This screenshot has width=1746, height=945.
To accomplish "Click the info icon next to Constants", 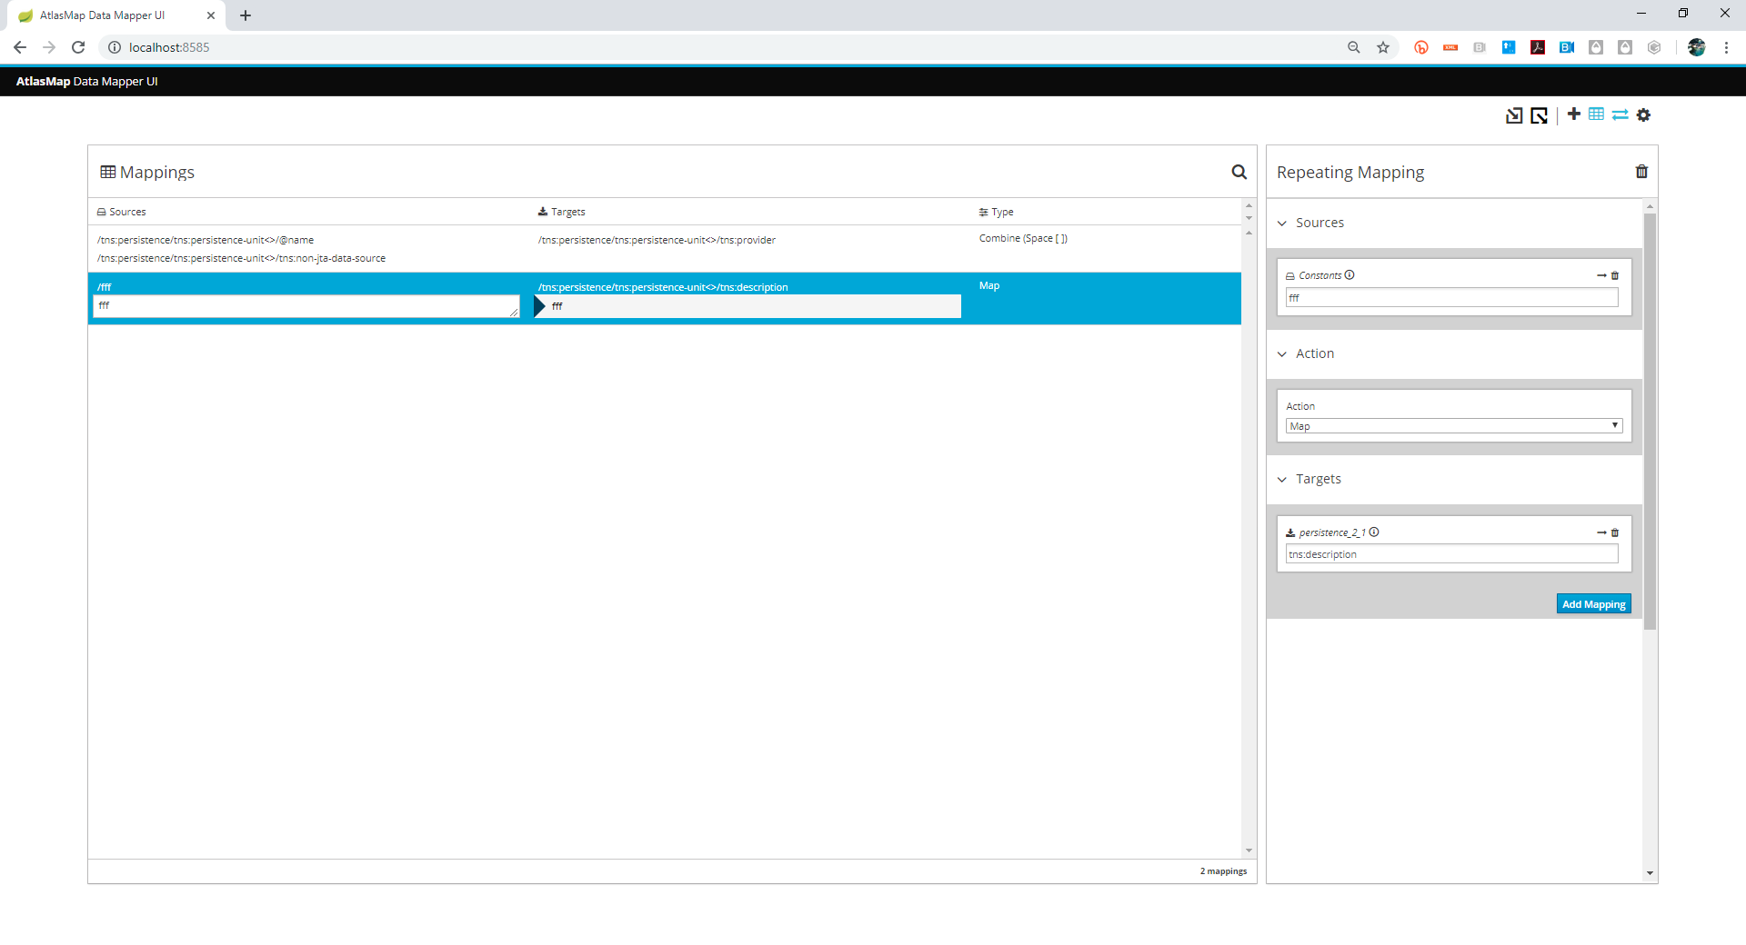I will (1350, 275).
